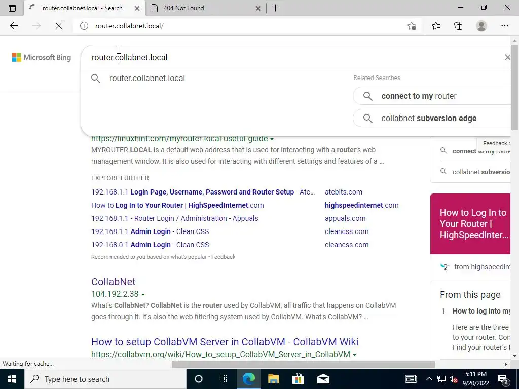Open the 192.168.0.1 Admin Login Clean CSS link
Viewport: 519px width, 389px height.
click(x=150, y=245)
